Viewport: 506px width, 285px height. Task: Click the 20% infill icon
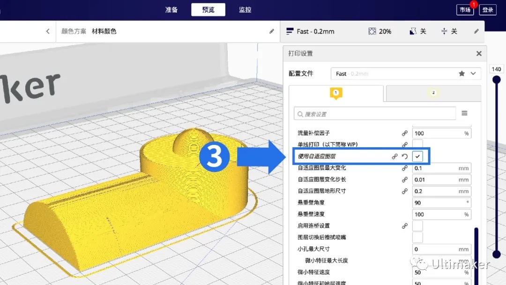pos(372,31)
